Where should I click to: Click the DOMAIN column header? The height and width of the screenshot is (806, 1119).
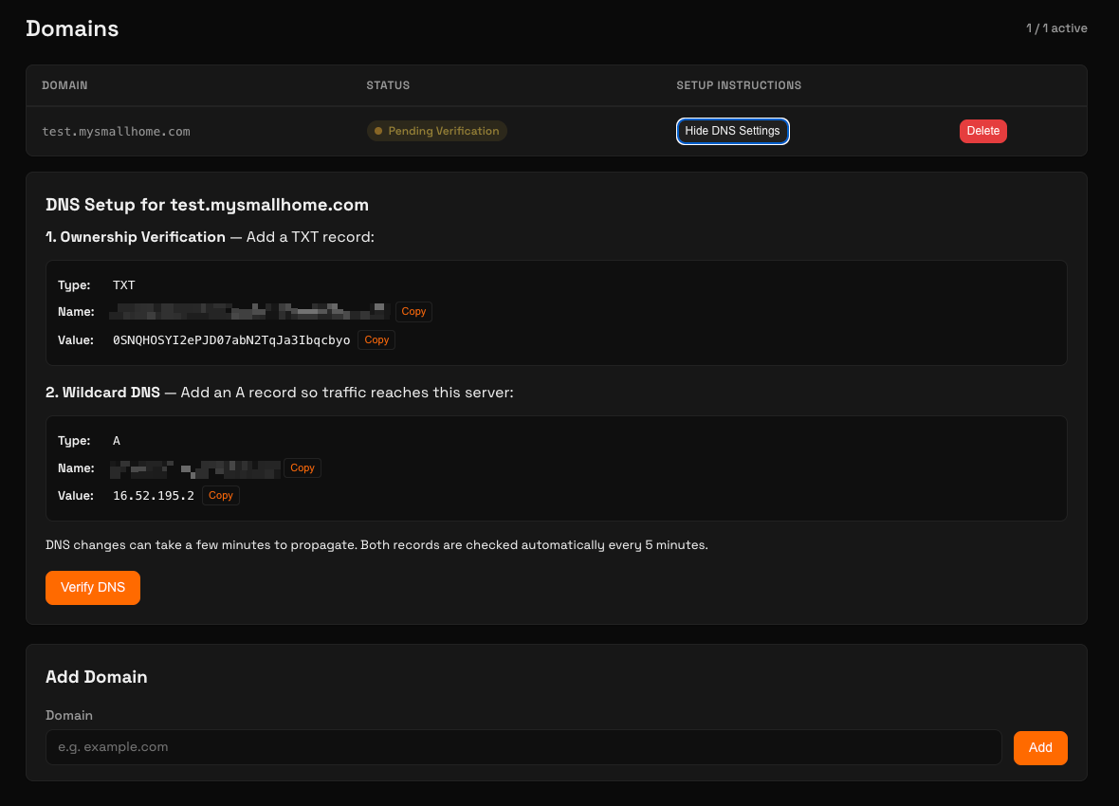pyautogui.click(x=64, y=85)
